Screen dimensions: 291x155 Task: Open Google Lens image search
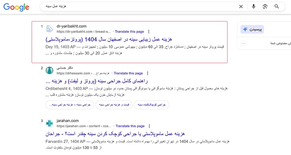pos(265,6)
